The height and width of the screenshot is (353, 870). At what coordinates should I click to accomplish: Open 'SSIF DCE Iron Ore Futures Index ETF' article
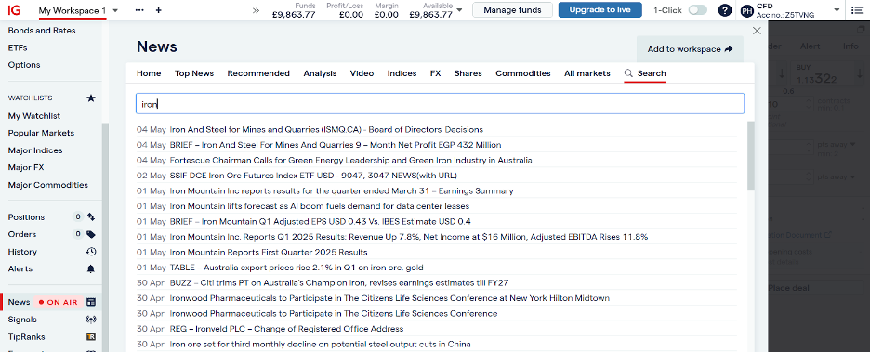tap(313, 176)
